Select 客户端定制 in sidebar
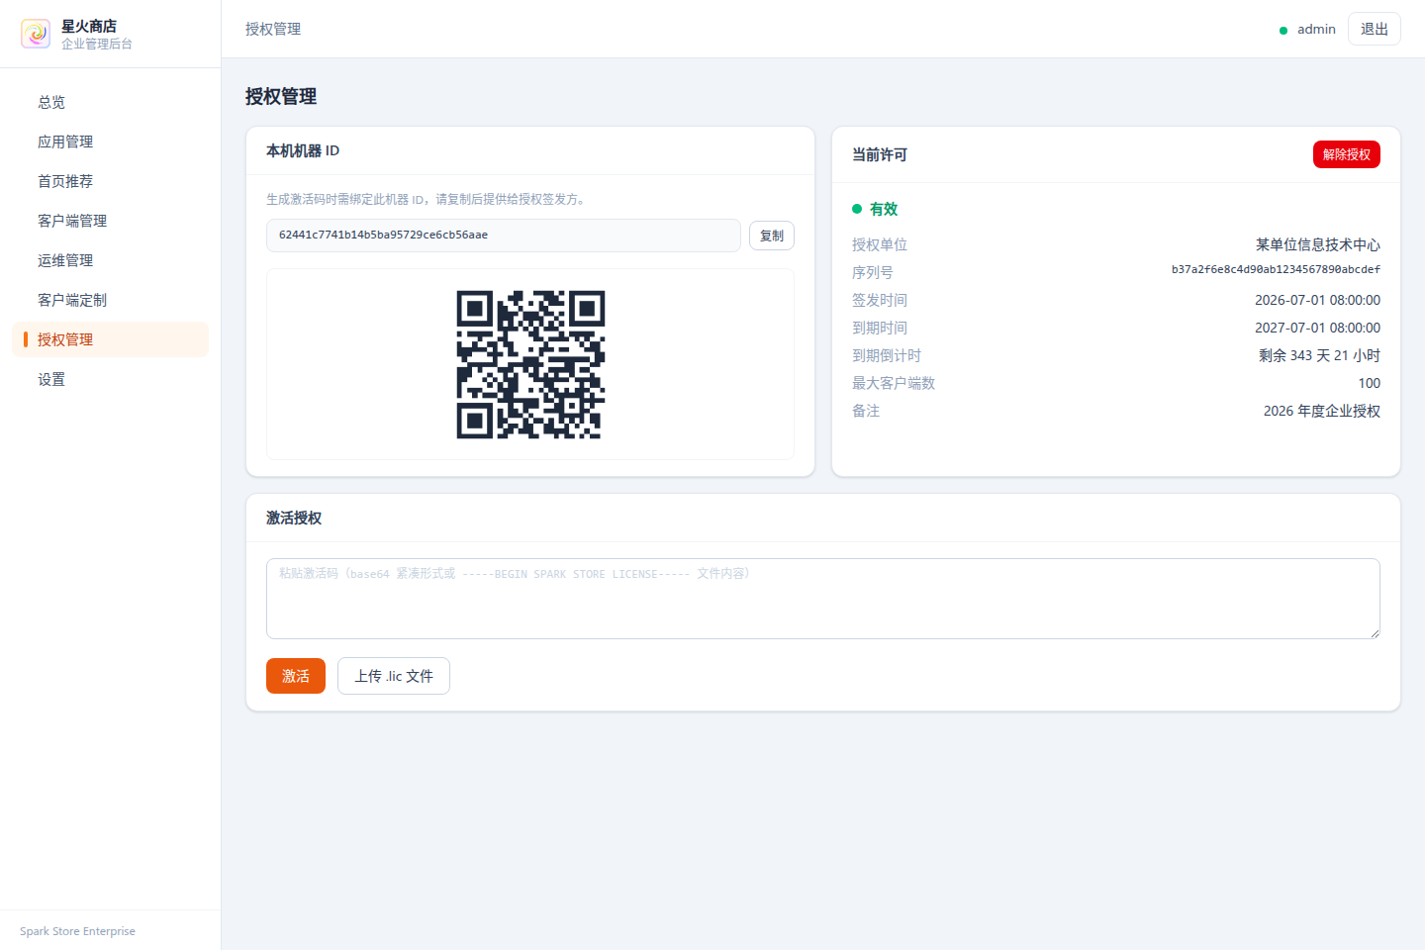Viewport: 1425px width, 950px height. tap(111, 300)
